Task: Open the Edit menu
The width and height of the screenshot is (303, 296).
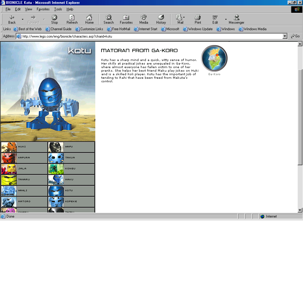Action: tap(18, 9)
